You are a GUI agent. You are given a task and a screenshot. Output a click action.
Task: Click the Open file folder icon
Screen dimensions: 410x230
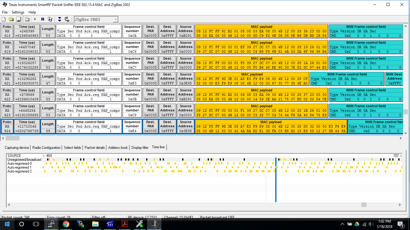[11, 19]
